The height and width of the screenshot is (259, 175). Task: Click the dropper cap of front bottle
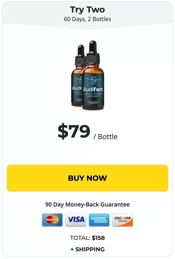point(93,52)
